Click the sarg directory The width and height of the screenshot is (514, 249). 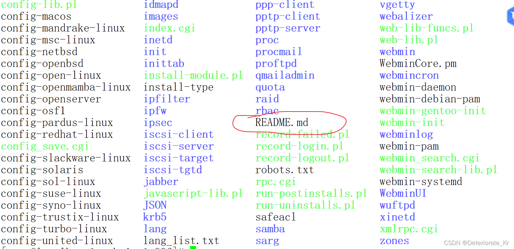click(267, 241)
